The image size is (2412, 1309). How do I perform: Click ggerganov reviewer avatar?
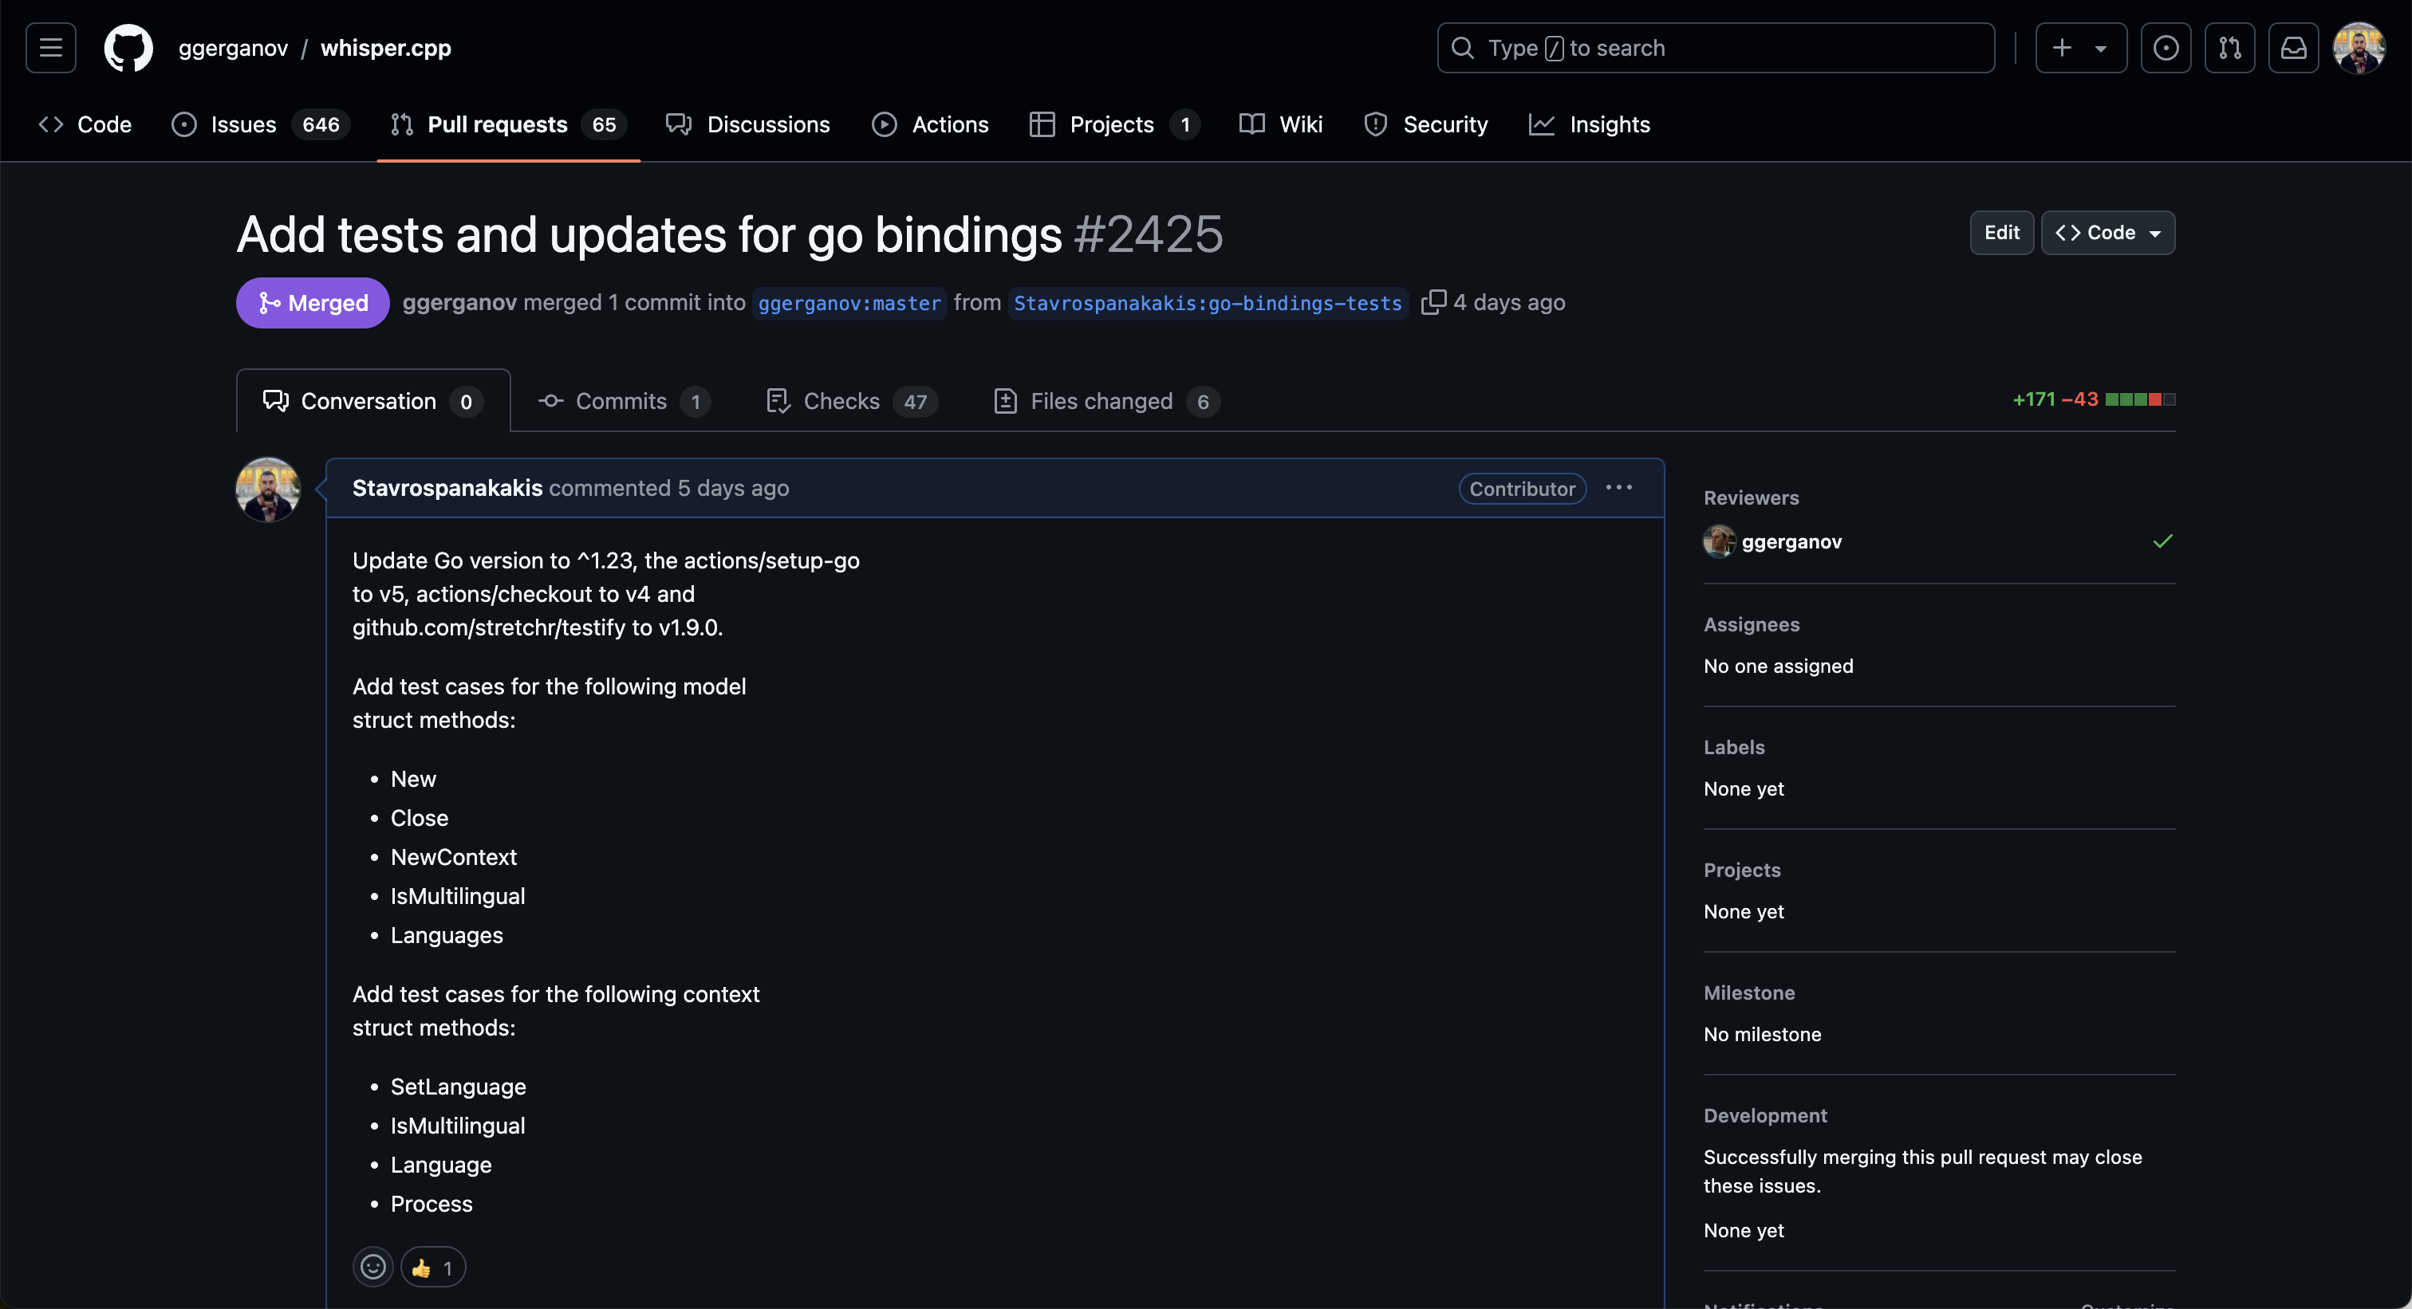pyautogui.click(x=1719, y=541)
